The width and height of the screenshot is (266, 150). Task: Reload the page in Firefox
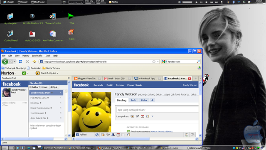click(x=20, y=61)
